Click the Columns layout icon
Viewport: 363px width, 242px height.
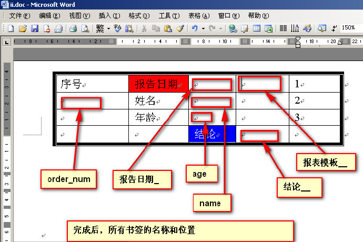click(x=283, y=28)
